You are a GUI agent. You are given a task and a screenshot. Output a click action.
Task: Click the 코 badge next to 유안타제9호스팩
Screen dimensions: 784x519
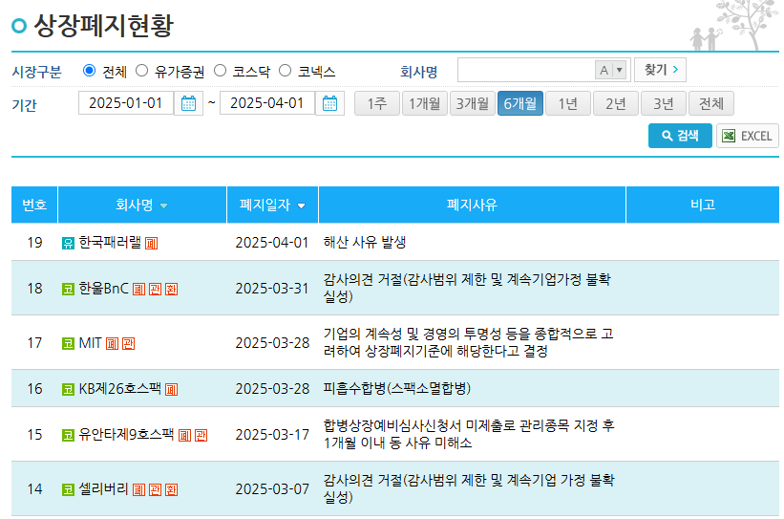point(68,435)
